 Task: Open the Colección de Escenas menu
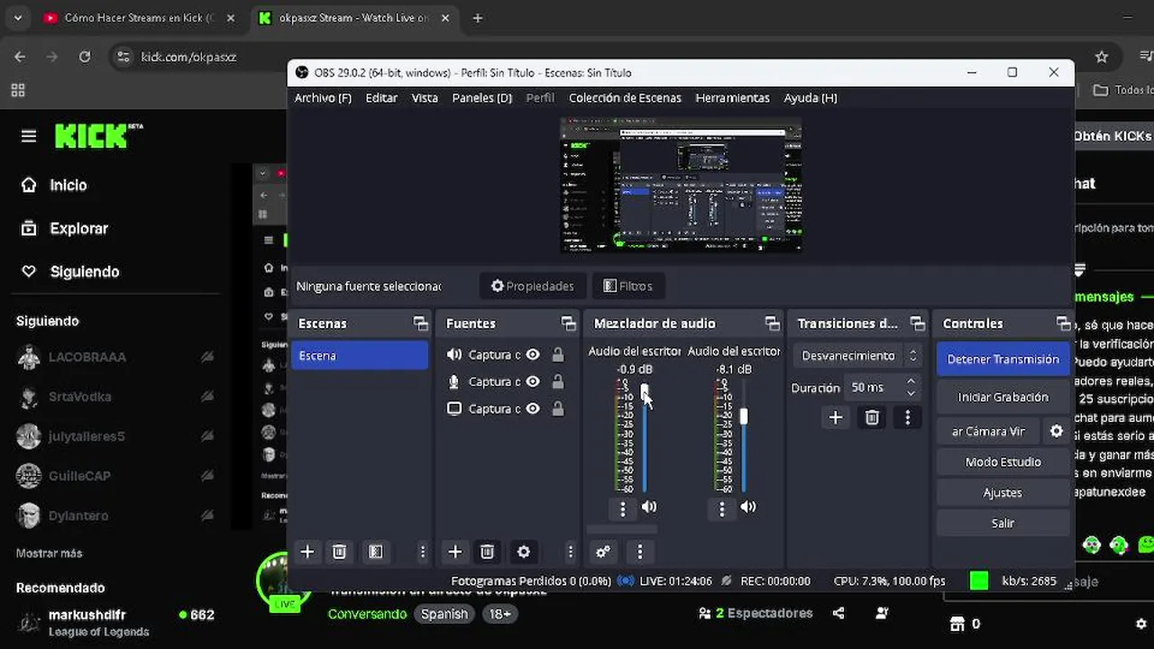625,97
